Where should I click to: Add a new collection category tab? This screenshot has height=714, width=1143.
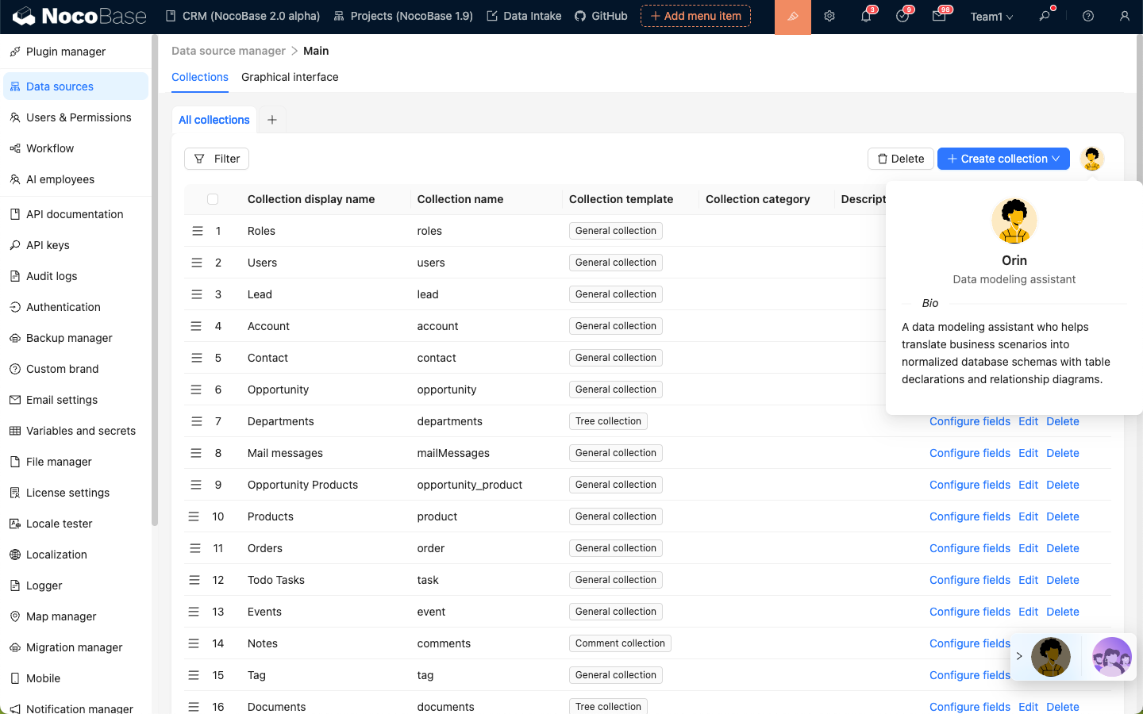[272, 120]
